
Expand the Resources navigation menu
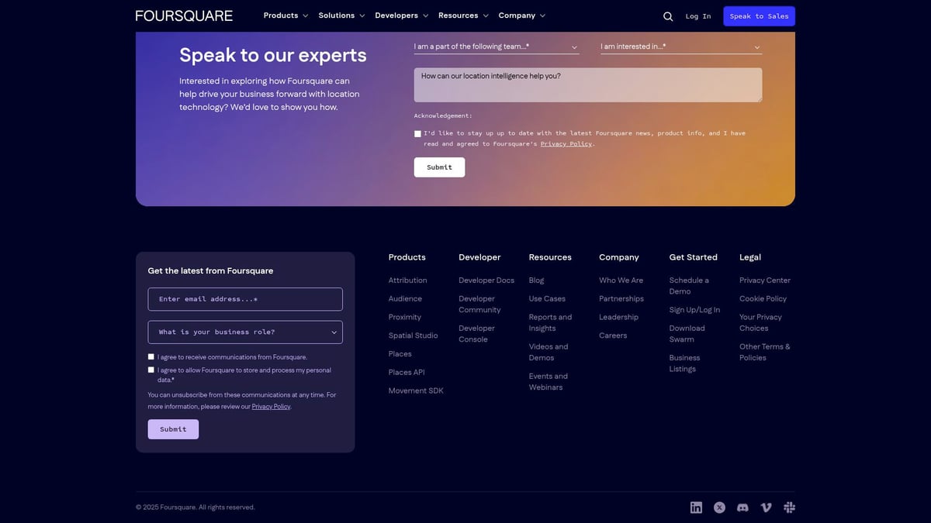coord(463,15)
